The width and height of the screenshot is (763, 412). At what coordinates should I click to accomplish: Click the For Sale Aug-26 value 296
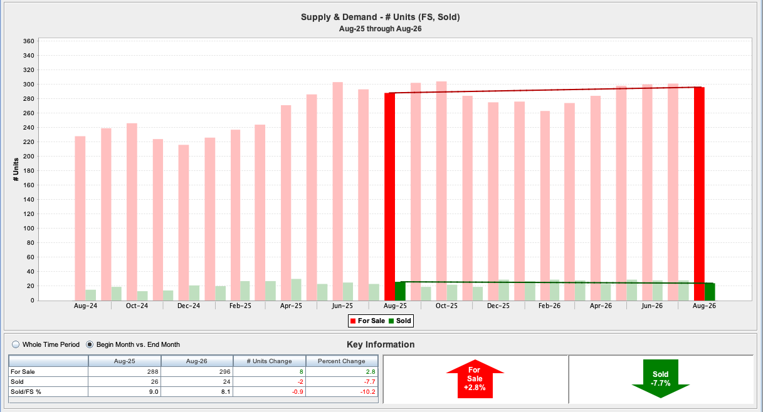pos(197,371)
